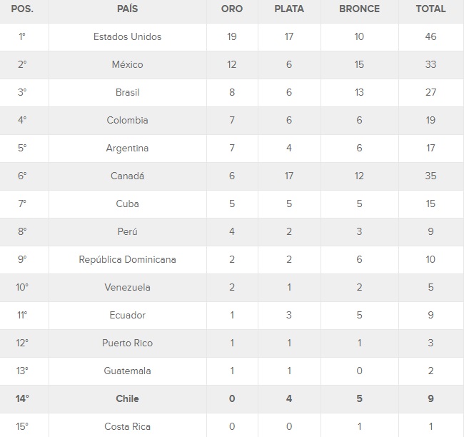This screenshot has width=464, height=437.
Task: Click Estados Unidos total of 46
Action: coord(430,36)
